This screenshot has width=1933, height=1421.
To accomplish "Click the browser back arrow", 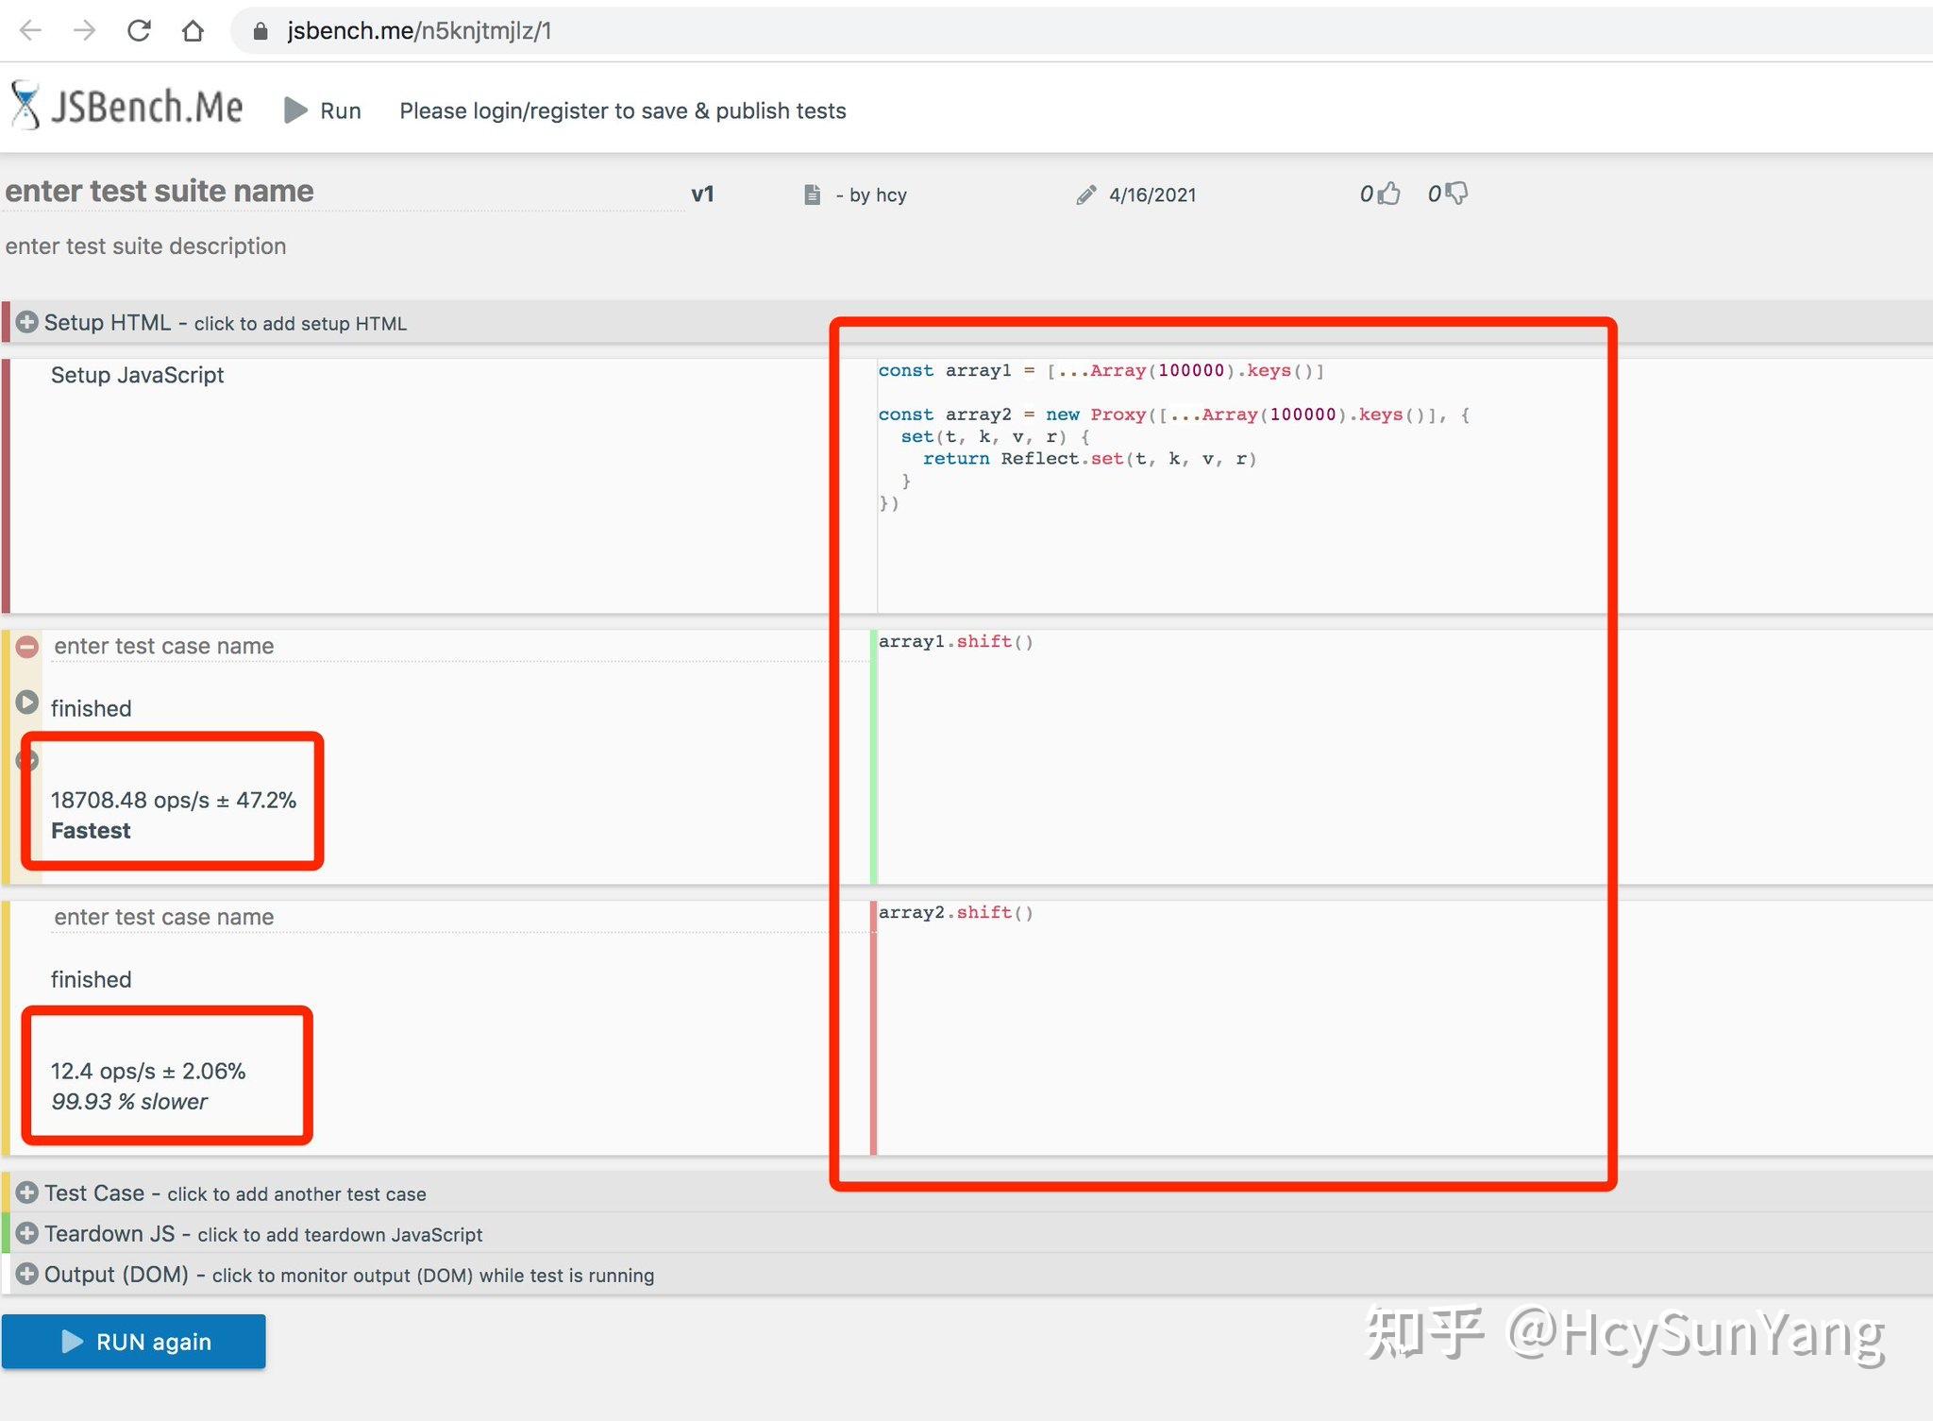I will pos(30,31).
